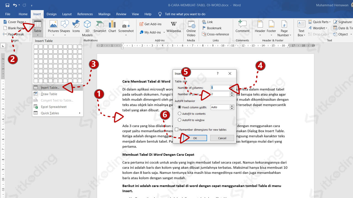Open the Pictures insert icon
The image size is (353, 198).
(x=53, y=28)
